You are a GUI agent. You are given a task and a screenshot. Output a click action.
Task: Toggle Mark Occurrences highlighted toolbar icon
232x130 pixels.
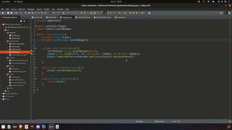[105, 13]
